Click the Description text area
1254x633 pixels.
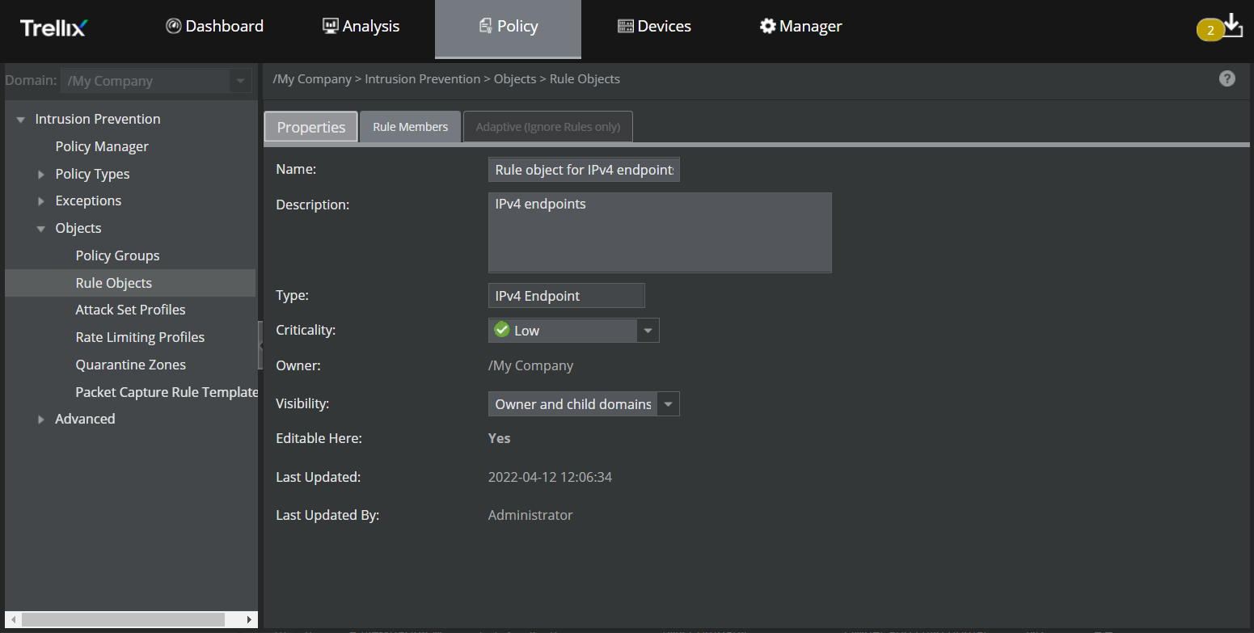click(x=660, y=233)
